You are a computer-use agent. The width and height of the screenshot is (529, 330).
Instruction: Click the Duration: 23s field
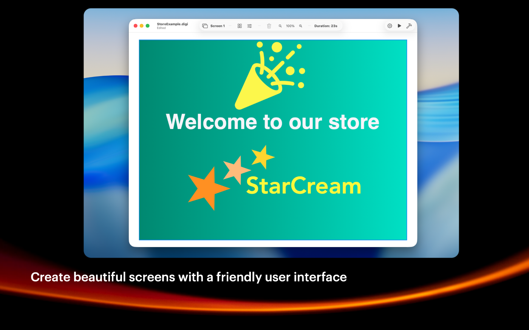[x=326, y=26]
